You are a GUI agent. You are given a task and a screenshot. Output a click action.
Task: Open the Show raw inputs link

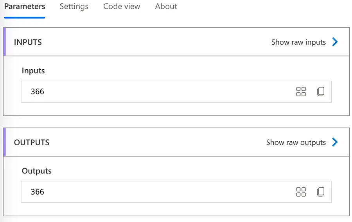pos(298,42)
